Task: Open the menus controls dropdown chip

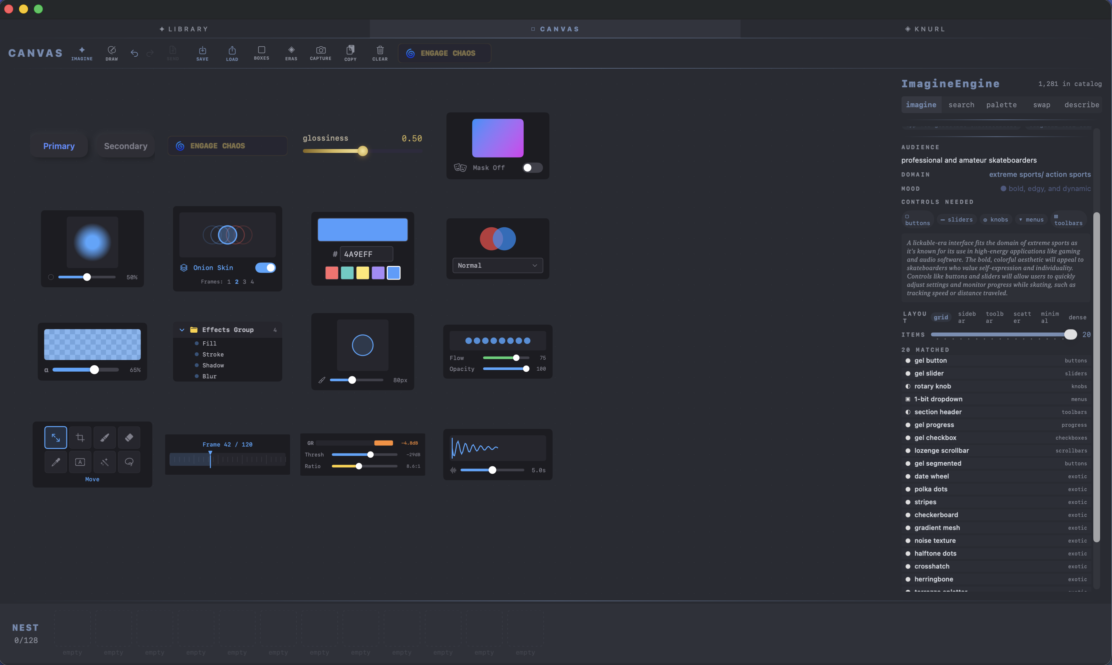Action: 1031,220
